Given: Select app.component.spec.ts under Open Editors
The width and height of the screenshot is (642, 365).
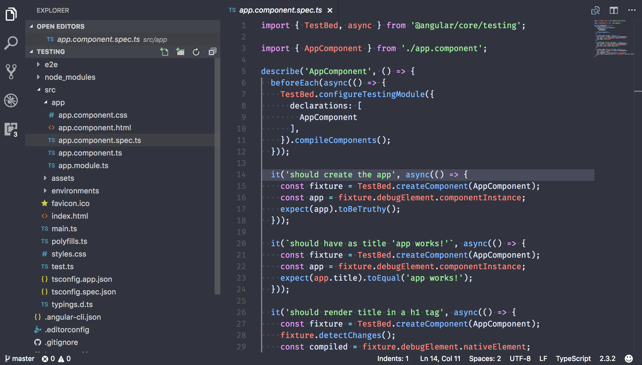Looking at the screenshot, I should [123, 39].
